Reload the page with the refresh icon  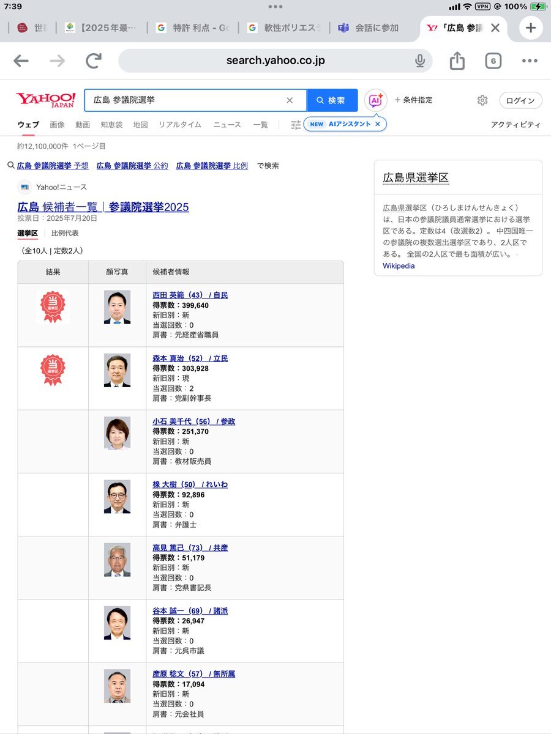[x=94, y=61]
